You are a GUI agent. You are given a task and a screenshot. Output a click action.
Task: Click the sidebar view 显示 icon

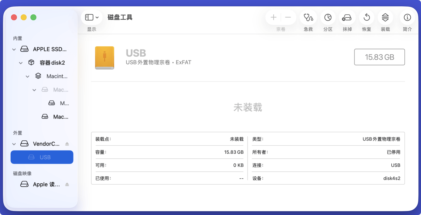tap(89, 17)
